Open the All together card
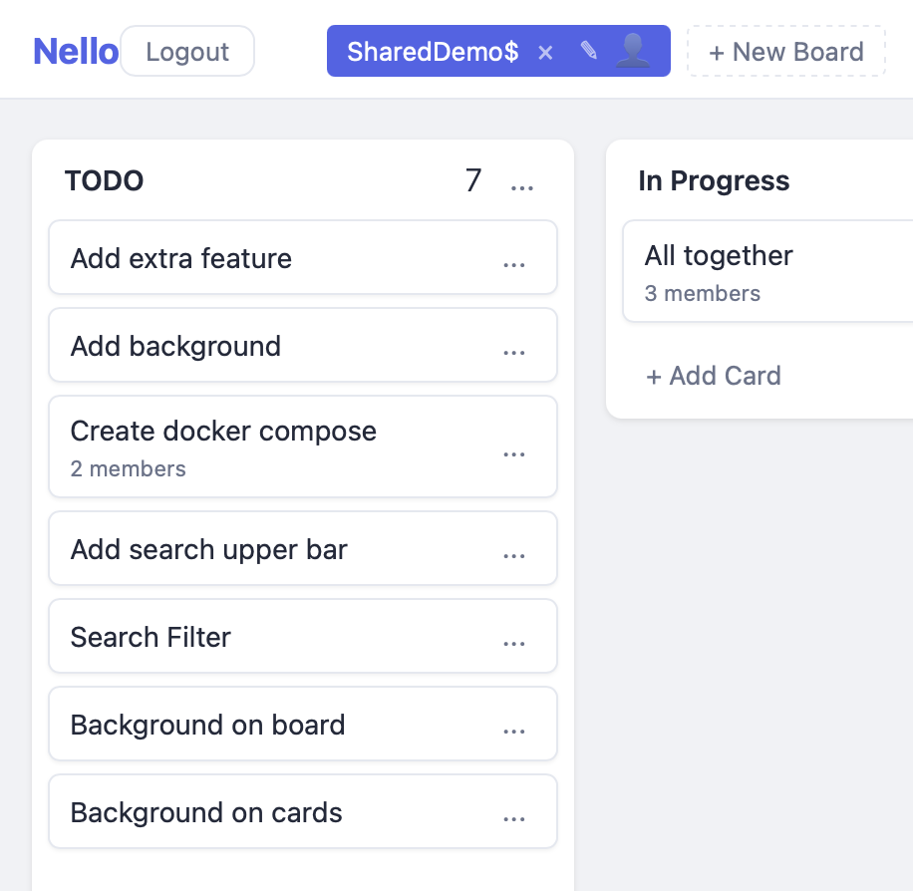 [767, 271]
